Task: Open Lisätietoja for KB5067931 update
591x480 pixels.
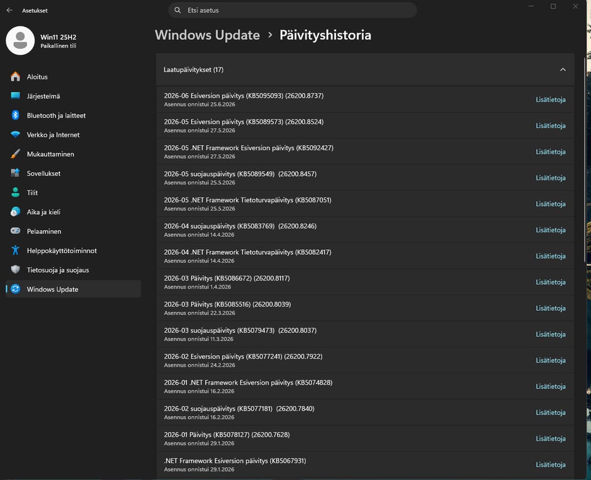Action: (550, 465)
